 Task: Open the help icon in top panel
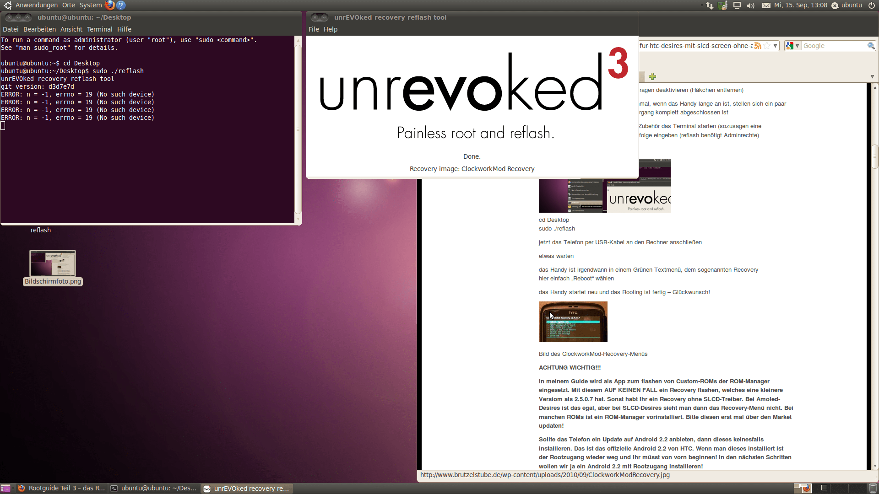coord(121,5)
